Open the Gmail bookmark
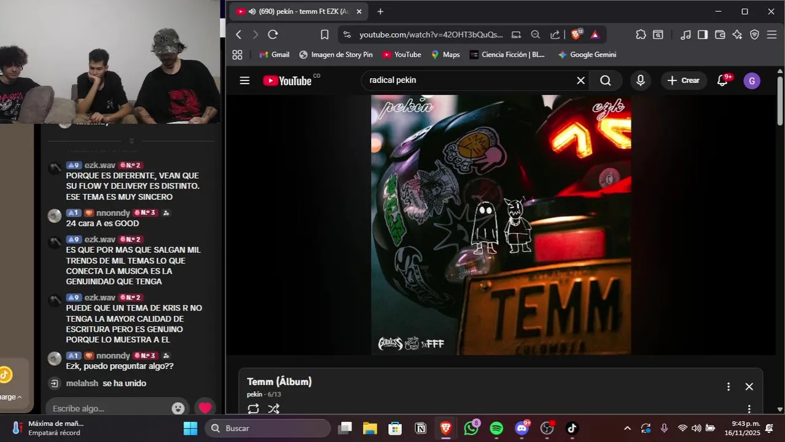The height and width of the screenshot is (442, 785). pos(274,55)
